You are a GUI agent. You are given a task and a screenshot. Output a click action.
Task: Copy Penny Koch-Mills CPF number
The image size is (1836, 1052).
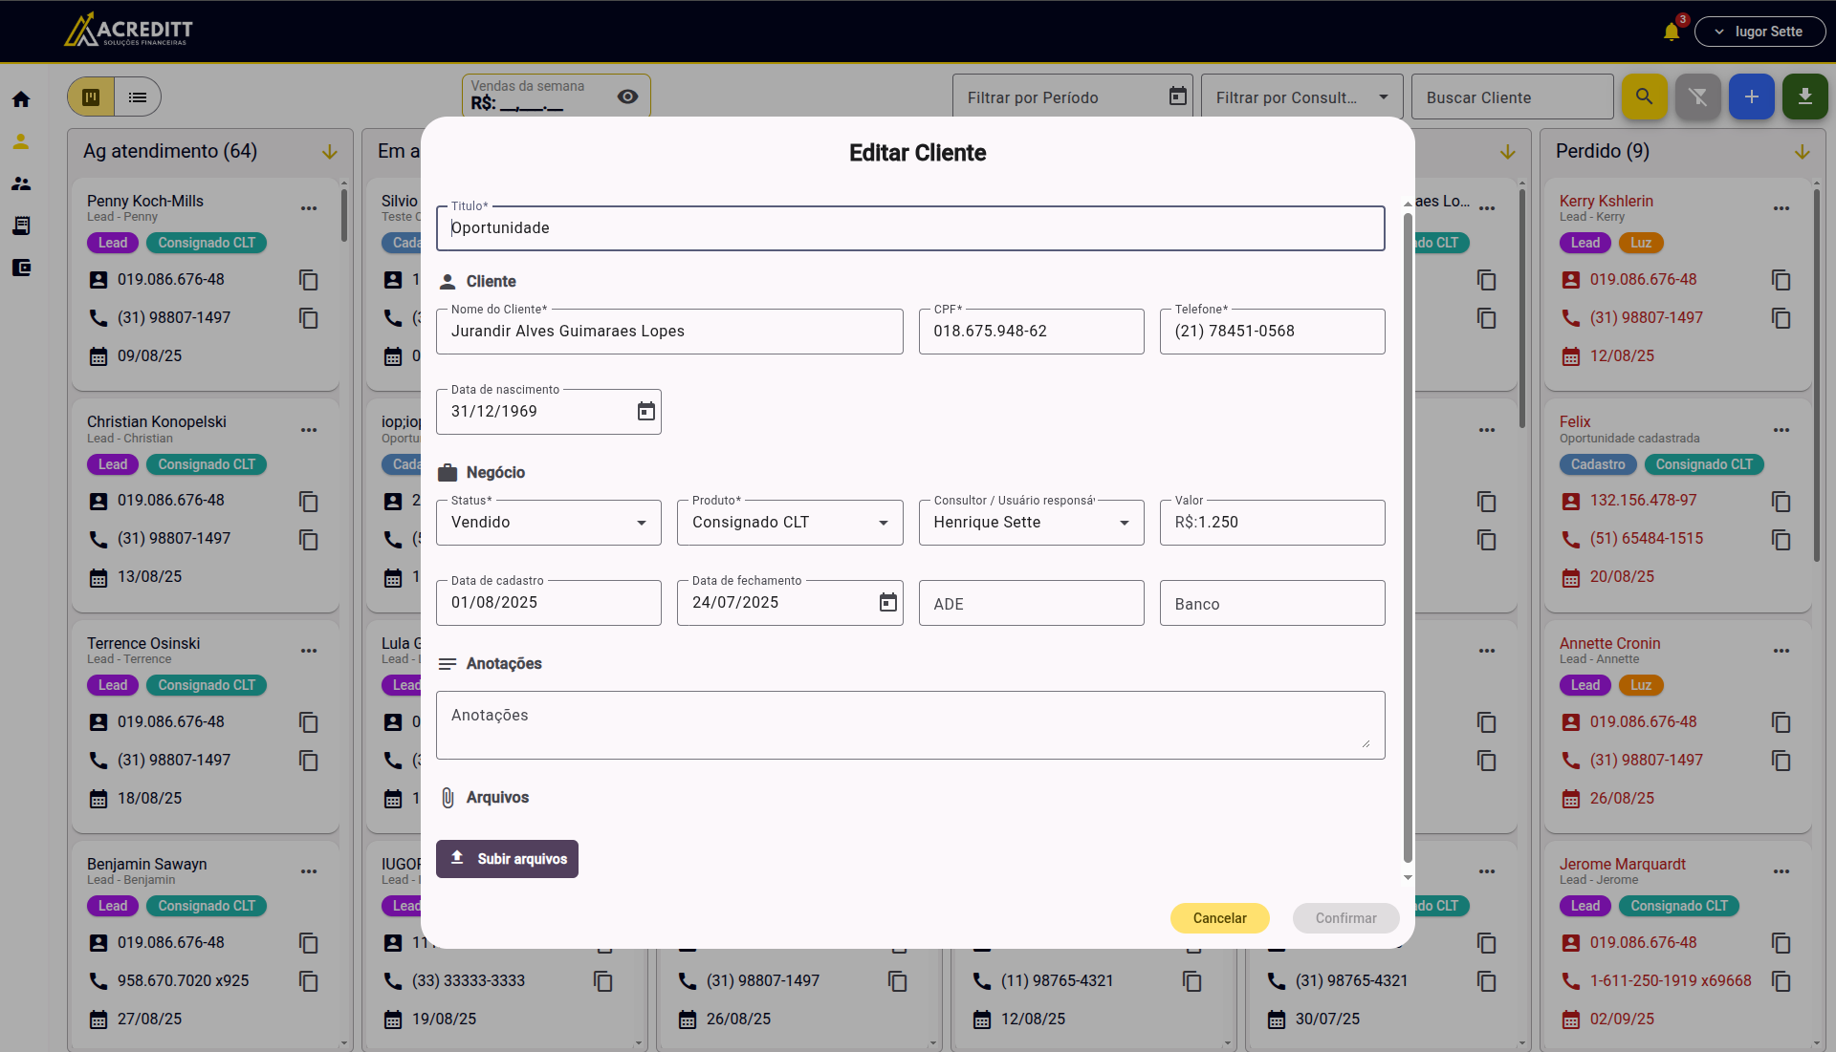pyautogui.click(x=308, y=280)
